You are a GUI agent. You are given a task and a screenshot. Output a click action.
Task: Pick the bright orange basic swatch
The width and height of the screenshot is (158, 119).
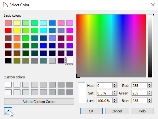pos(17,46)
